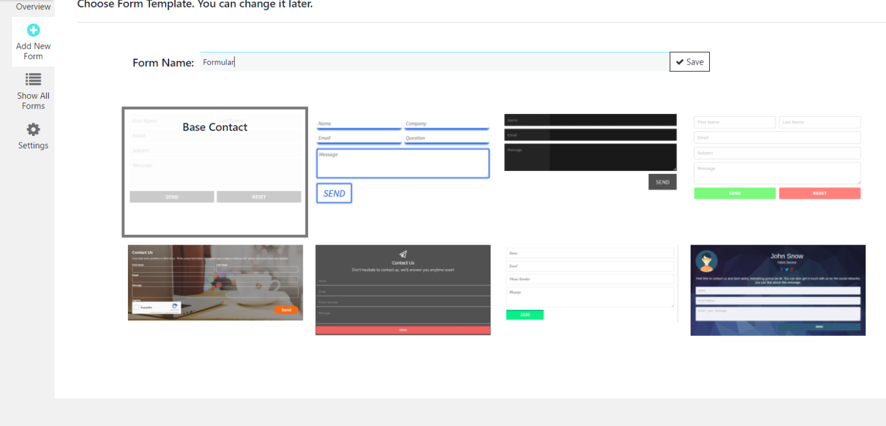This screenshot has height=426, width=886.
Task: Select the black dark-field form template
Action: coord(590,151)
